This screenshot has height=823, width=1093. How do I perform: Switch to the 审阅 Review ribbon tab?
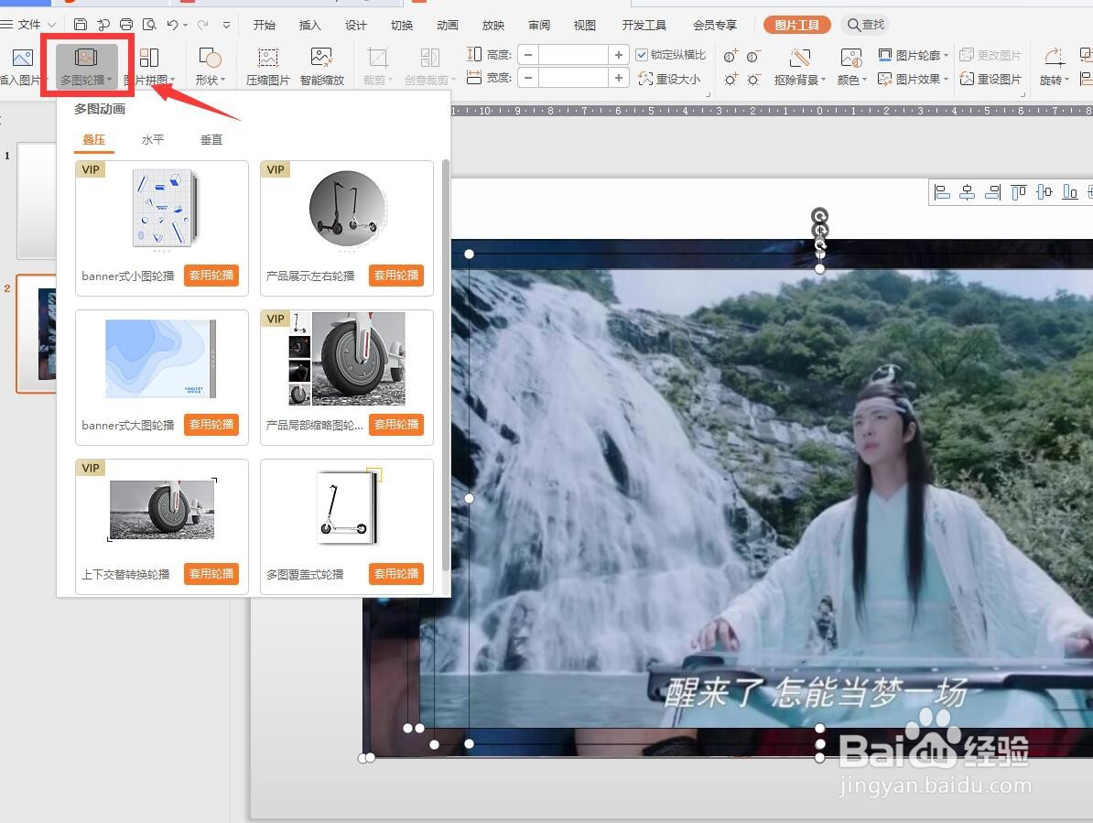pyautogui.click(x=539, y=25)
